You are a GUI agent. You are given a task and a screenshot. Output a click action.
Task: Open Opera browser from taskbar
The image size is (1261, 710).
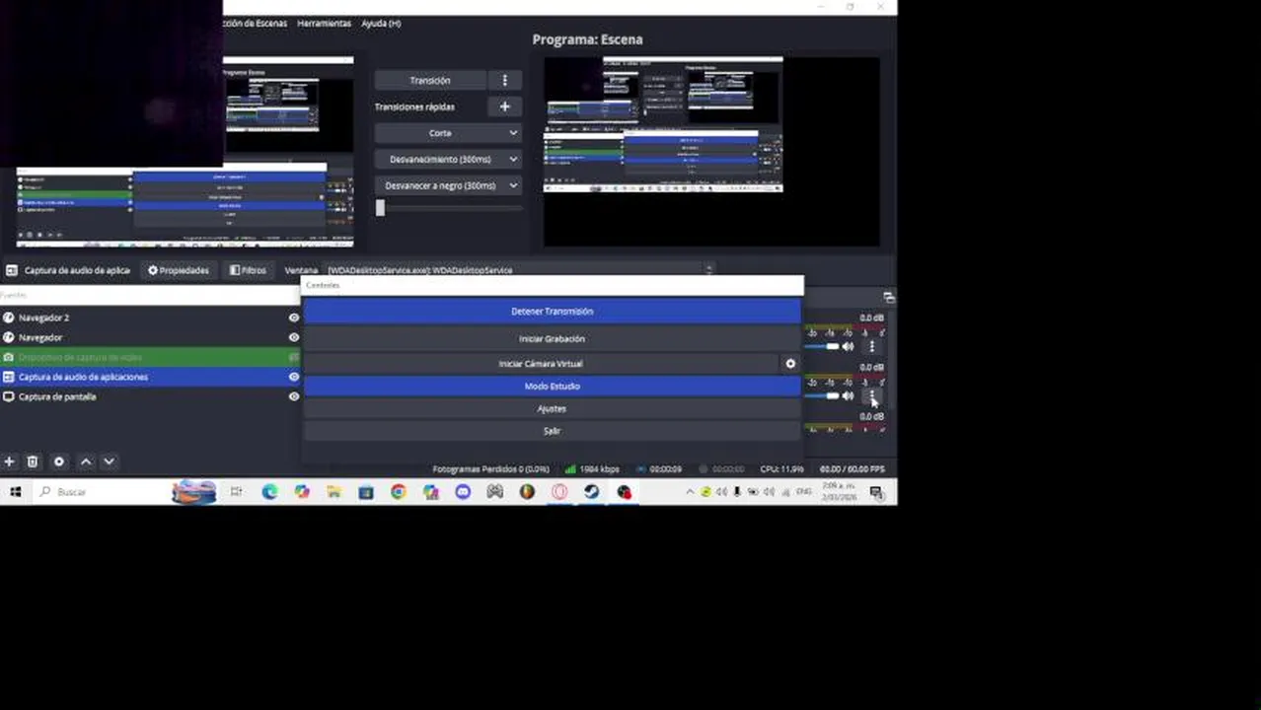pyautogui.click(x=559, y=491)
